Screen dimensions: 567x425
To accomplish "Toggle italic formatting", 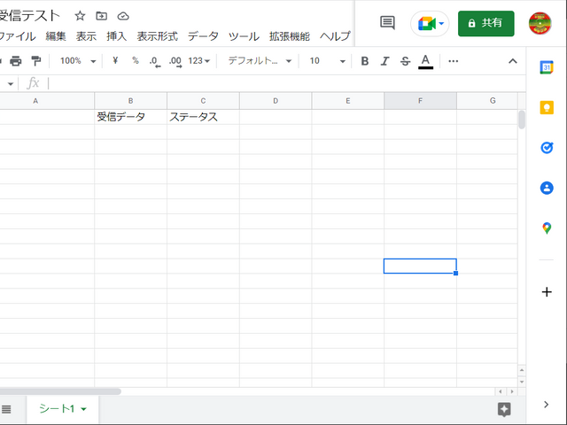I will coord(384,61).
